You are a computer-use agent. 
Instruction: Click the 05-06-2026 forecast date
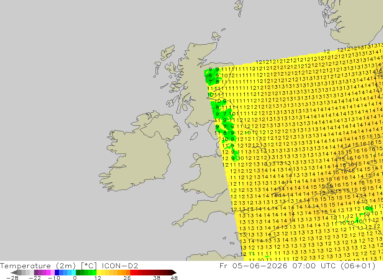pos(260,265)
